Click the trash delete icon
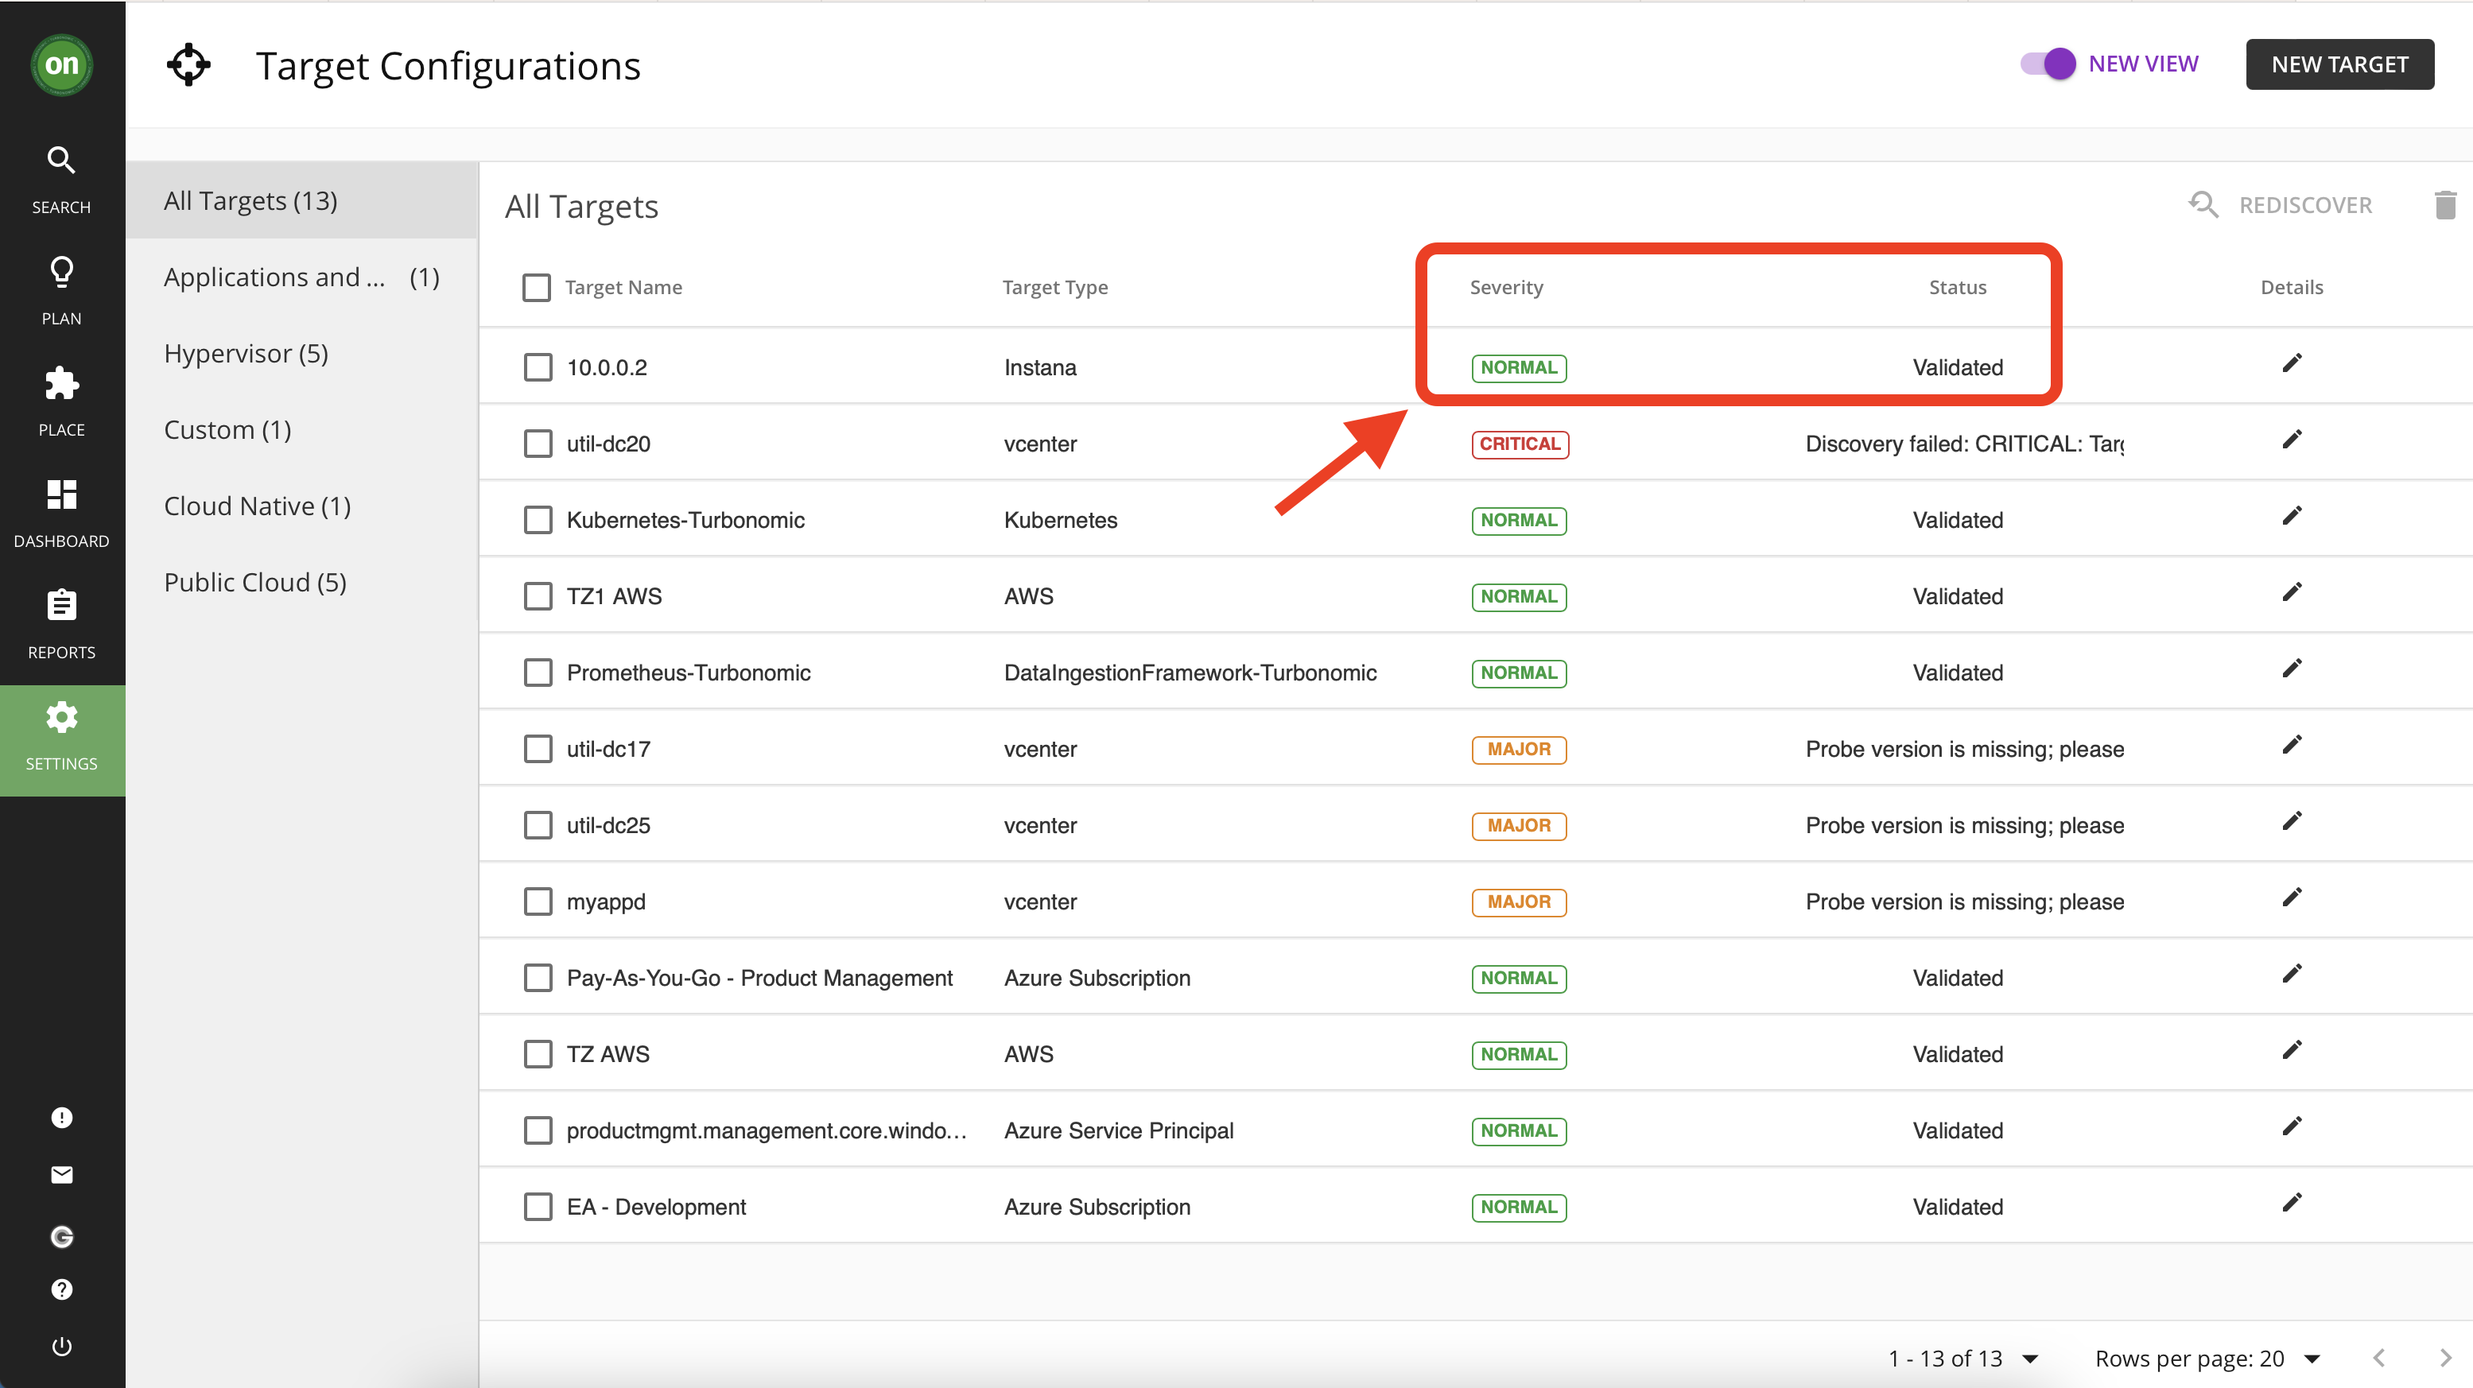Screen dimensions: 2473x1388 point(2444,205)
